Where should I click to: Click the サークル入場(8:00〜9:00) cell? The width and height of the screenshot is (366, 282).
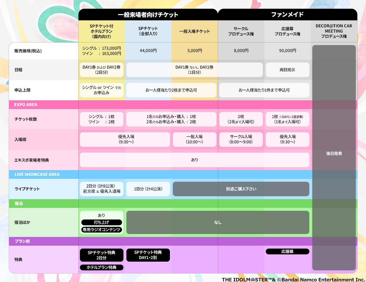(x=241, y=140)
